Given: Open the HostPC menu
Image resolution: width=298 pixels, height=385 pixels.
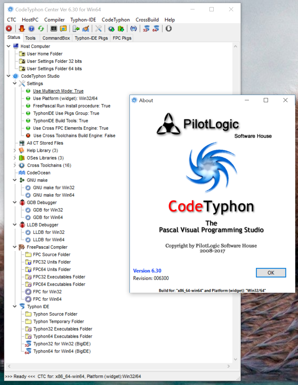Looking at the screenshot, I should (x=30, y=20).
